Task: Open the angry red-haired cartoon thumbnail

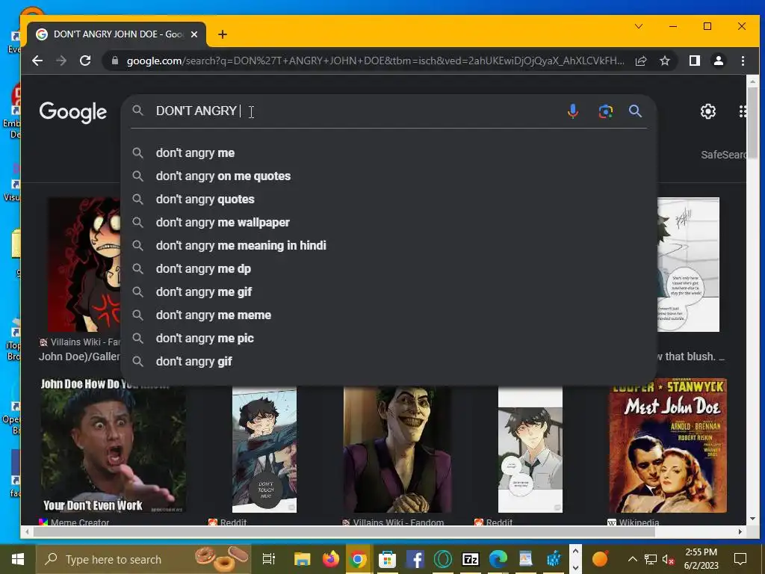Action: (x=84, y=265)
